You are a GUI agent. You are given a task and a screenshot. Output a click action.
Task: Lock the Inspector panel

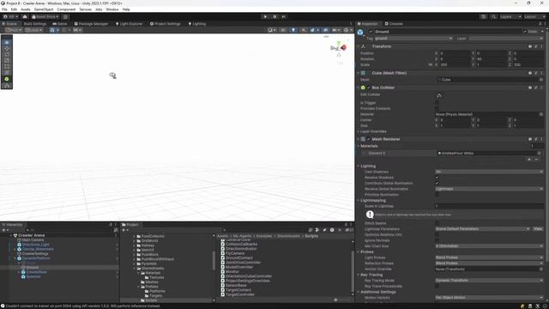tap(540, 24)
